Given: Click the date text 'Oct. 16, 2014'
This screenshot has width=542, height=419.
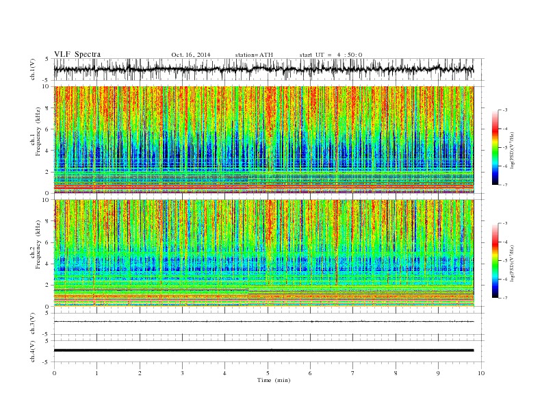Looking at the screenshot, I should click(x=191, y=55).
